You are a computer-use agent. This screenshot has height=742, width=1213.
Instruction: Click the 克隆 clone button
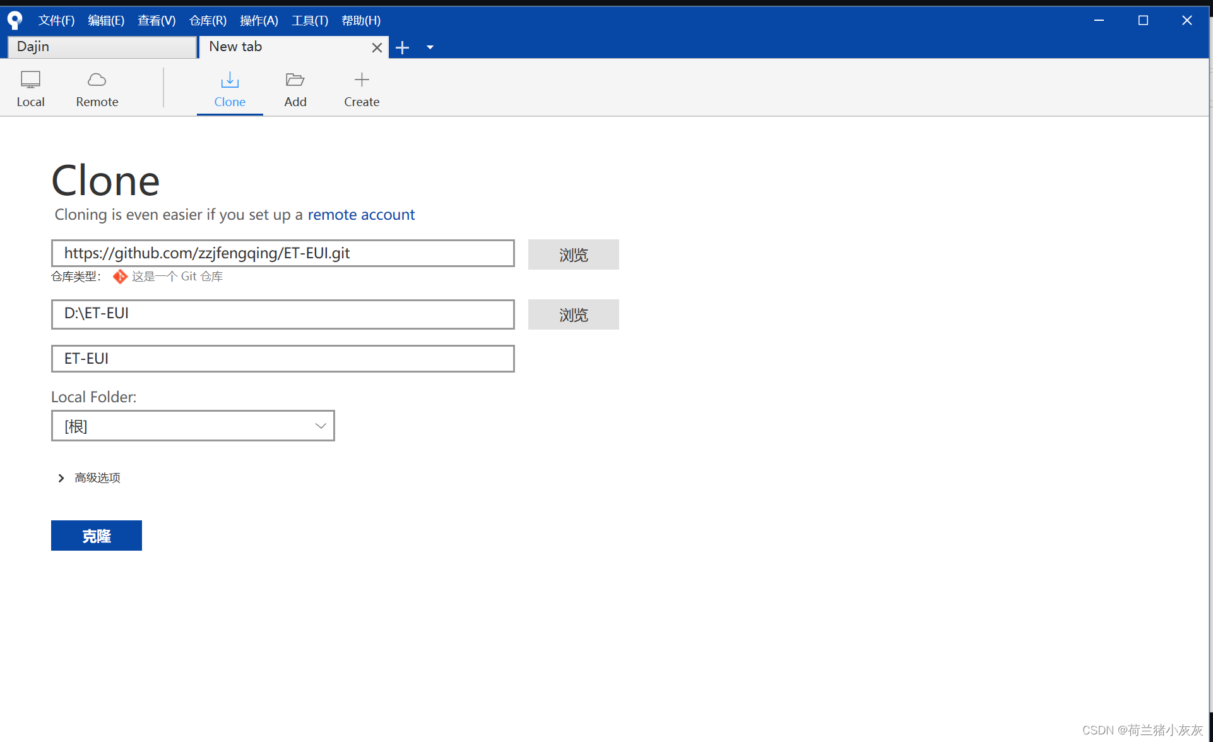[x=97, y=535]
